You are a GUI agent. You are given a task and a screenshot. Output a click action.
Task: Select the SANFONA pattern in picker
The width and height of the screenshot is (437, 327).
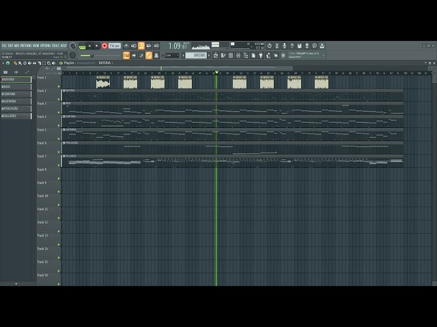point(16,94)
